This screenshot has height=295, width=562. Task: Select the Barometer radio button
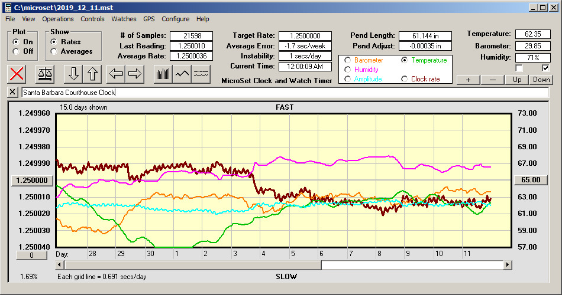(x=347, y=60)
